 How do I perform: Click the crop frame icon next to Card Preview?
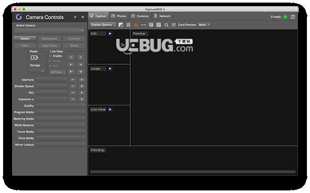(x=174, y=25)
